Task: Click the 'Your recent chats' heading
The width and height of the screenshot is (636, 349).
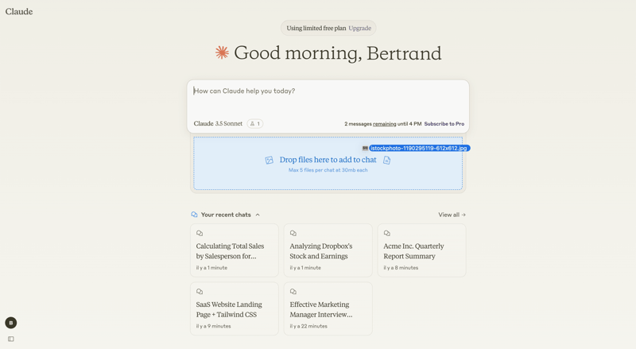Action: [x=226, y=215]
